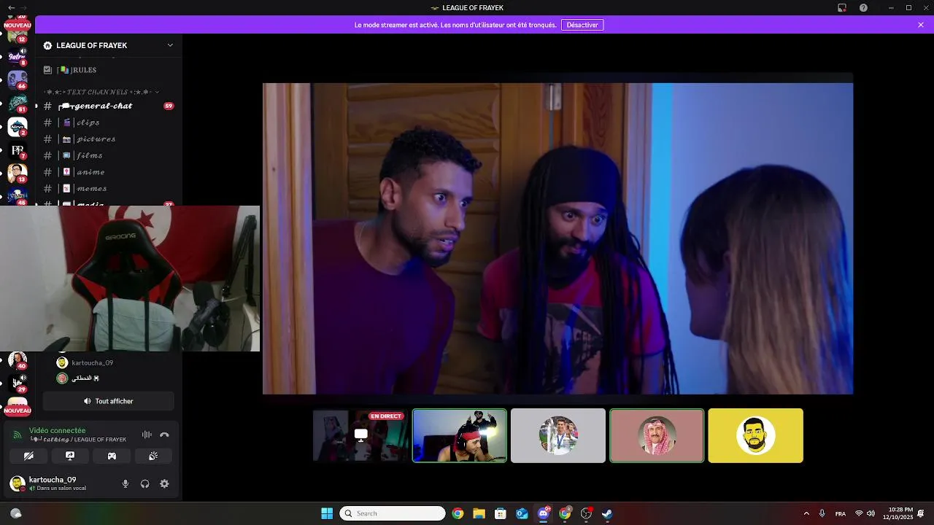Select the football player avatar tile

point(558,435)
